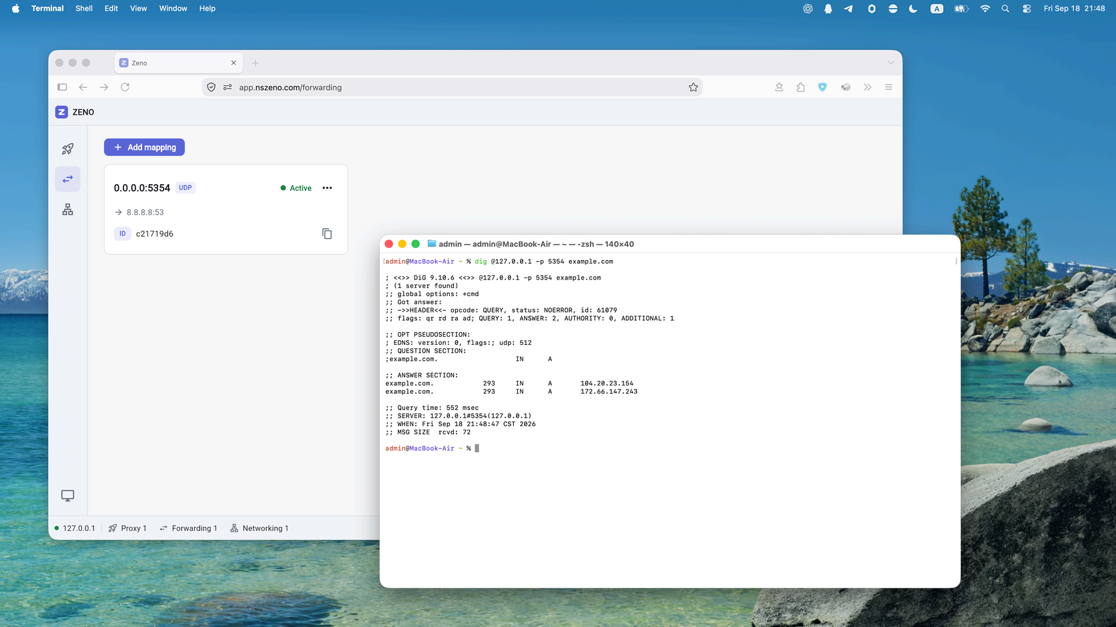Open the Terminal menu
The width and height of the screenshot is (1116, 627).
click(x=47, y=9)
